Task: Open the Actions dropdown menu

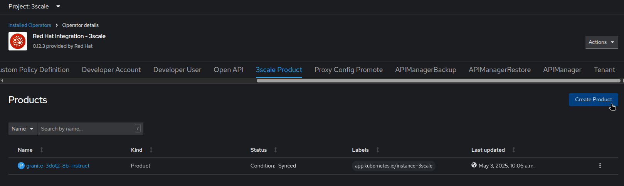Action: [x=601, y=42]
